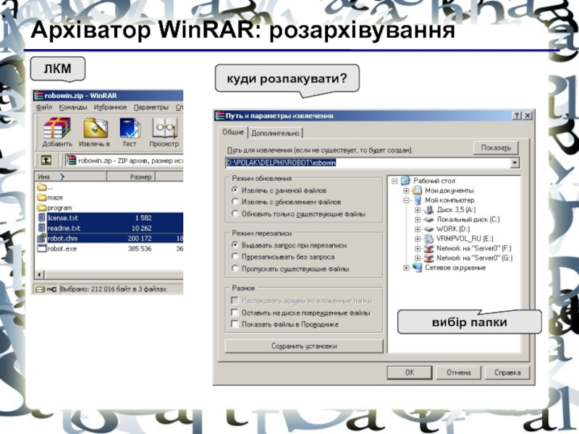Click the Справка help button
Image resolution: width=579 pixels, height=434 pixels.
(507, 373)
